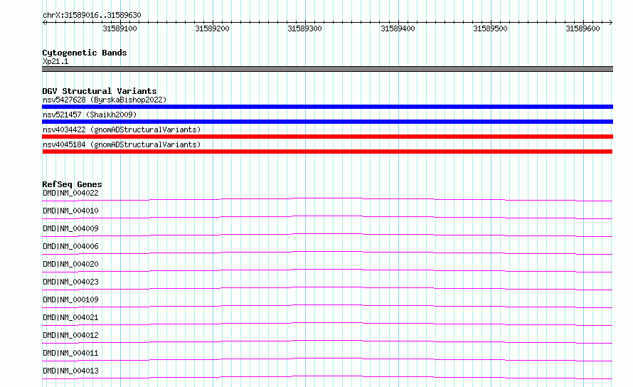Click the nsv5427628 (ByrskaBishop2022) label

point(105,100)
